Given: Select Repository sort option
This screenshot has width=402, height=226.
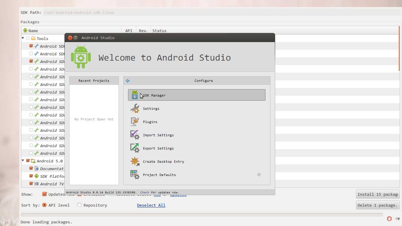Looking at the screenshot, I should click(x=79, y=205).
